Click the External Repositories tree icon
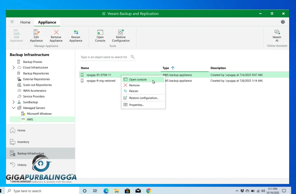 coord(19,79)
